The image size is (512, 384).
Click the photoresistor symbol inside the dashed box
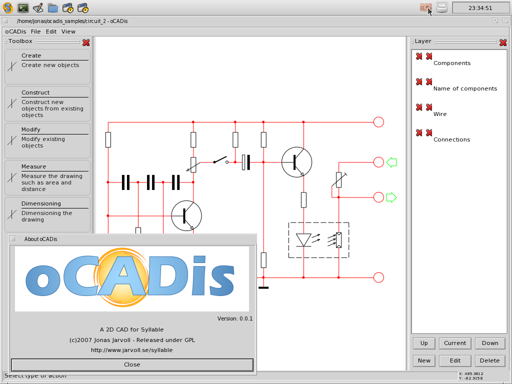[338, 240]
